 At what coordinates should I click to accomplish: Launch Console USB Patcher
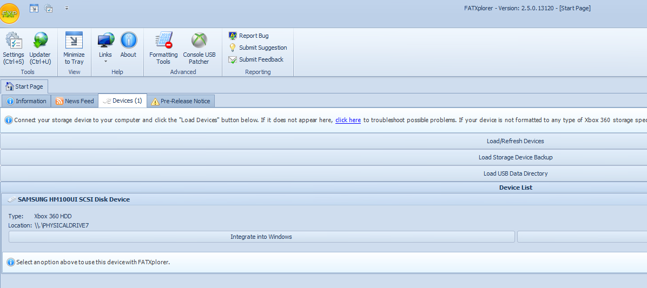pos(199,48)
